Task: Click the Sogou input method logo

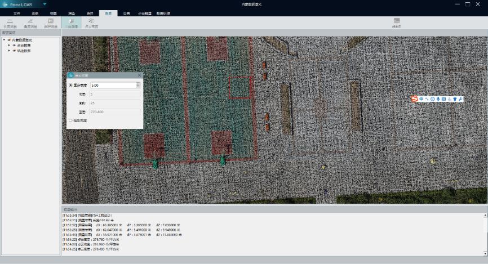Action: [414, 99]
